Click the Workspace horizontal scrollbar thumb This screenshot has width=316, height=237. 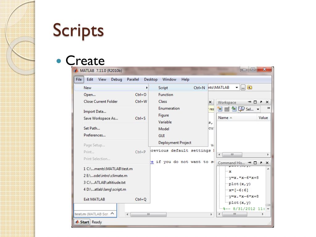click(232, 155)
